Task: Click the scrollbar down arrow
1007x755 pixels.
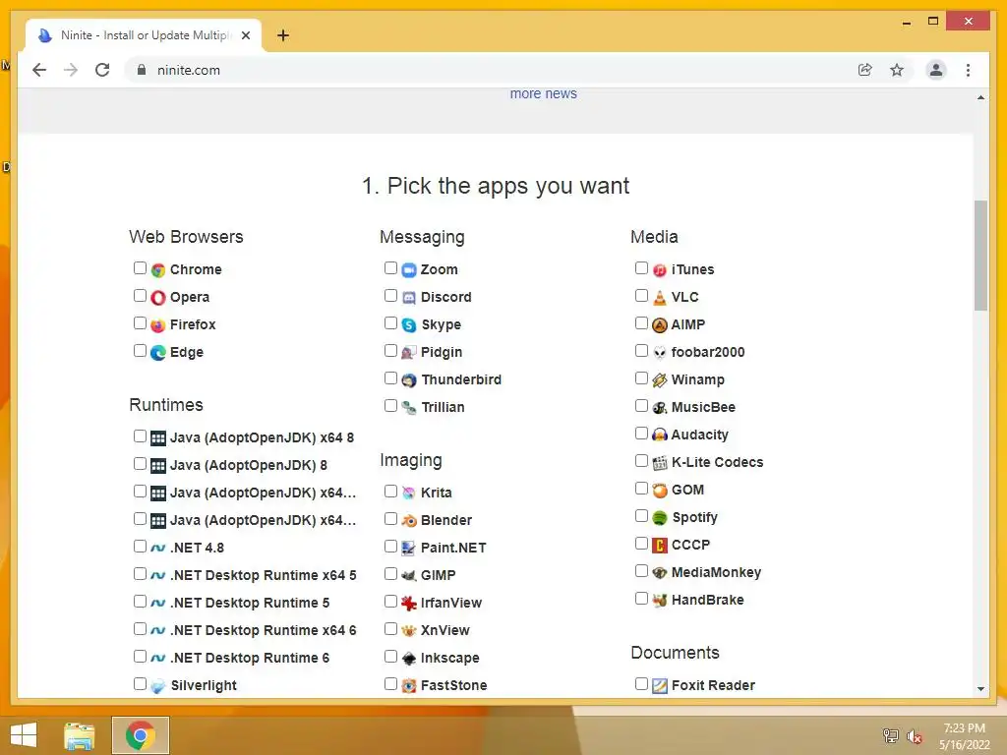Action: [980, 689]
